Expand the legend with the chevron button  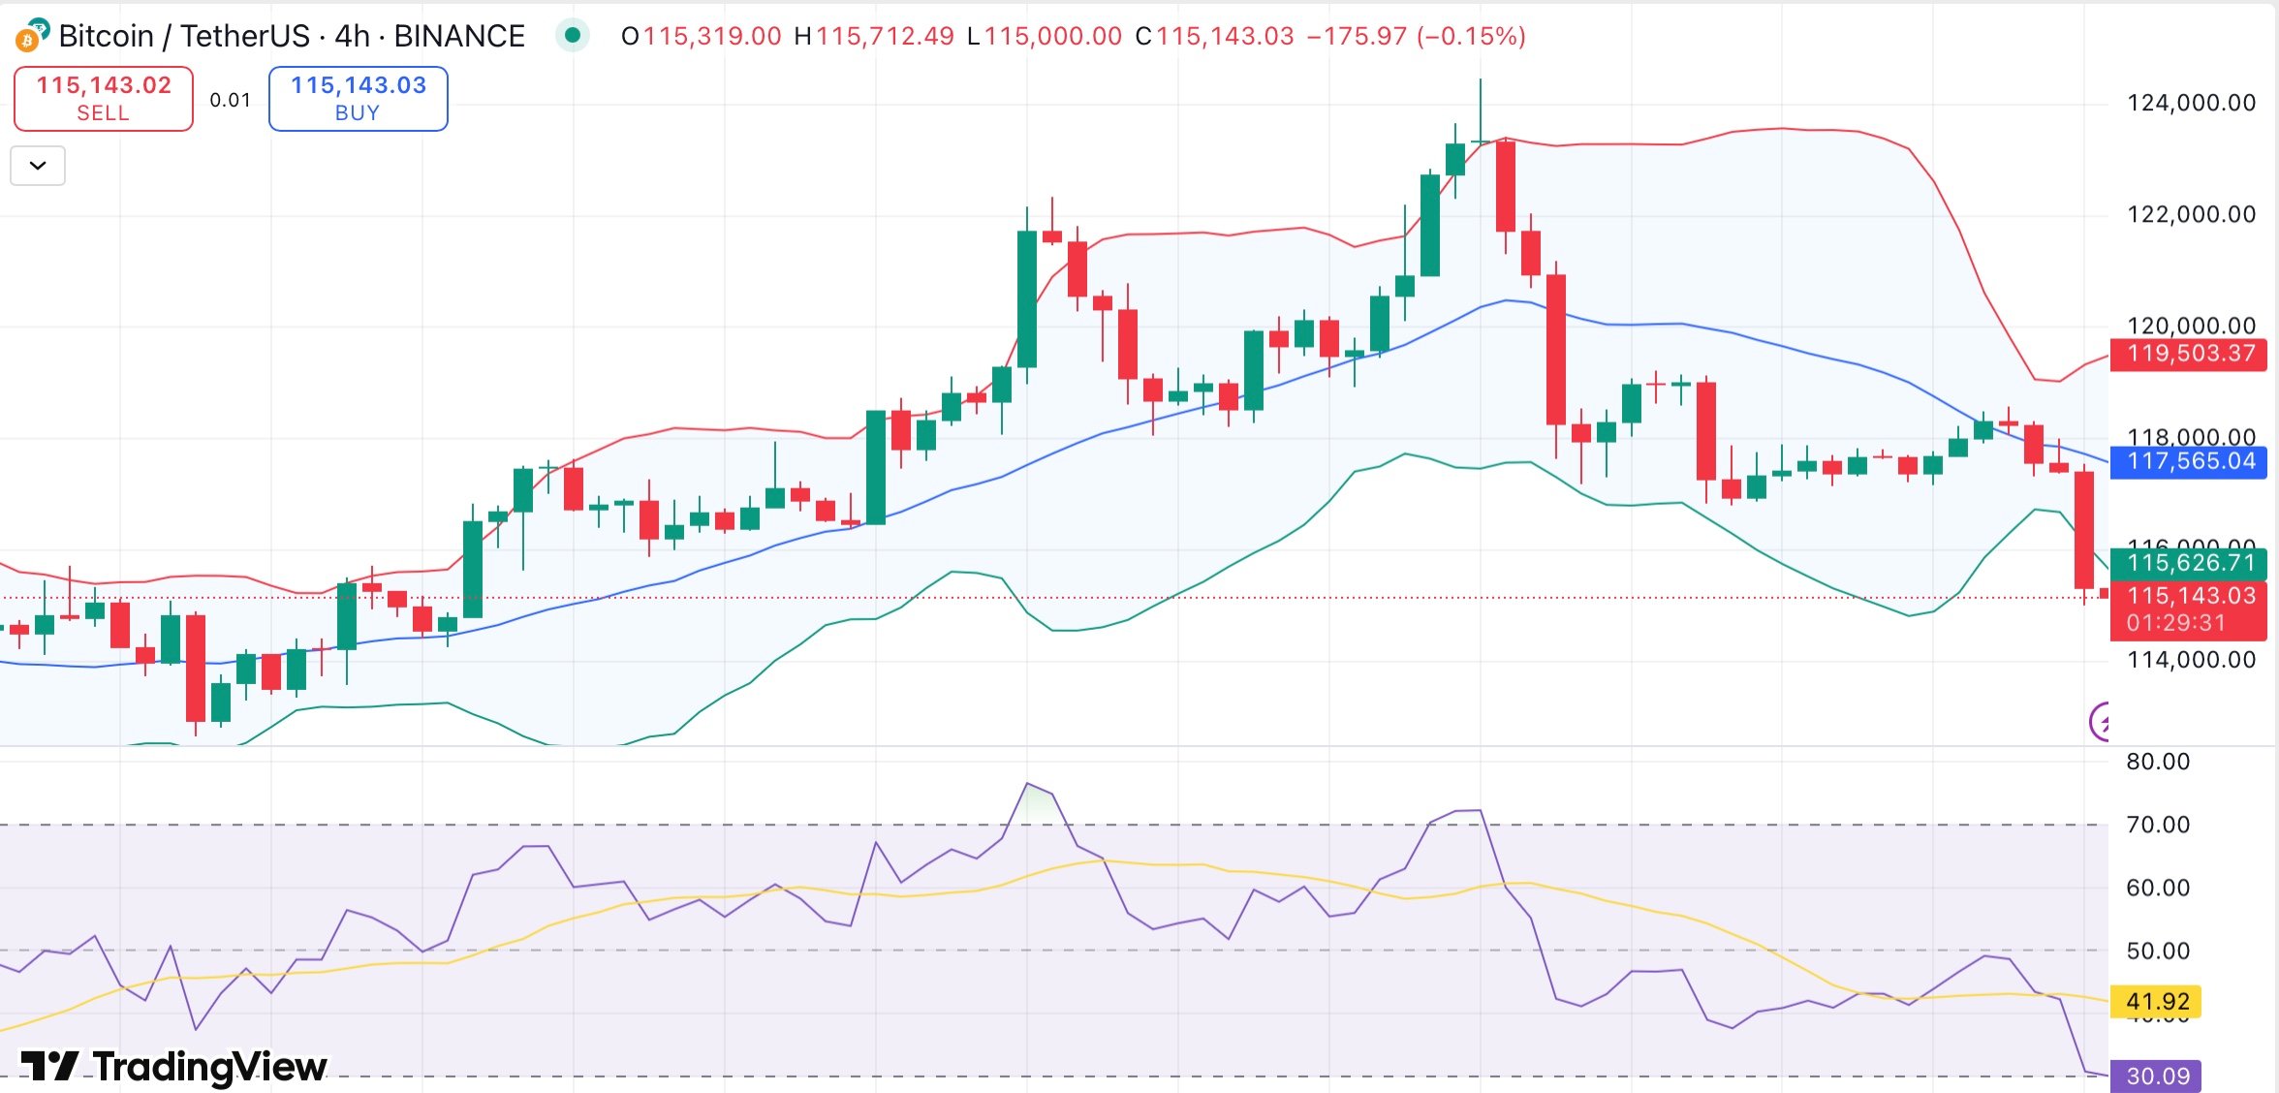(38, 166)
